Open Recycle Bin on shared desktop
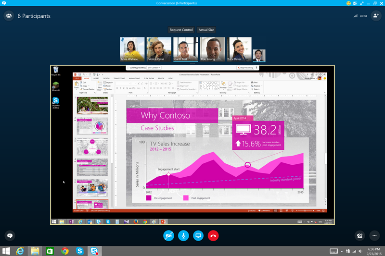This screenshot has height=256, width=385. click(56, 71)
